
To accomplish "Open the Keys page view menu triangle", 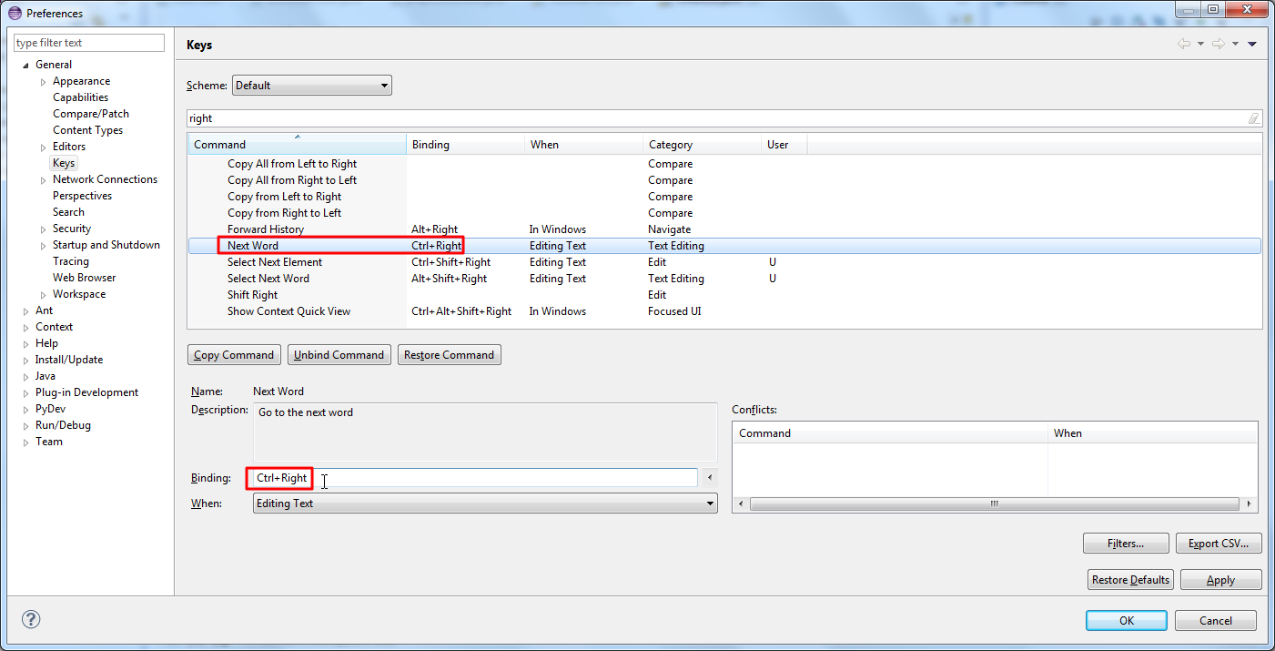I will (1252, 44).
